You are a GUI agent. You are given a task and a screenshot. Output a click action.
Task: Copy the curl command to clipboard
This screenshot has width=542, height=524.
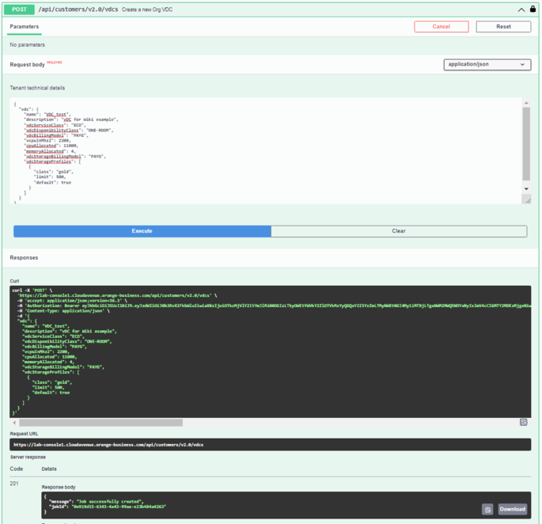523,422
